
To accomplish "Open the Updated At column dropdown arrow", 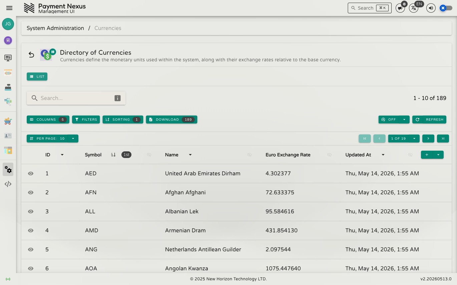I will pyautogui.click(x=383, y=155).
